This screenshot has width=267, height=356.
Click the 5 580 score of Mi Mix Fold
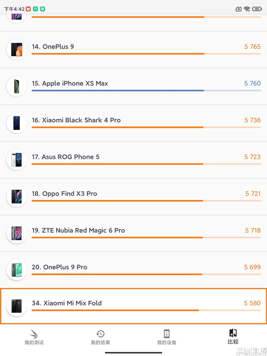(x=252, y=303)
